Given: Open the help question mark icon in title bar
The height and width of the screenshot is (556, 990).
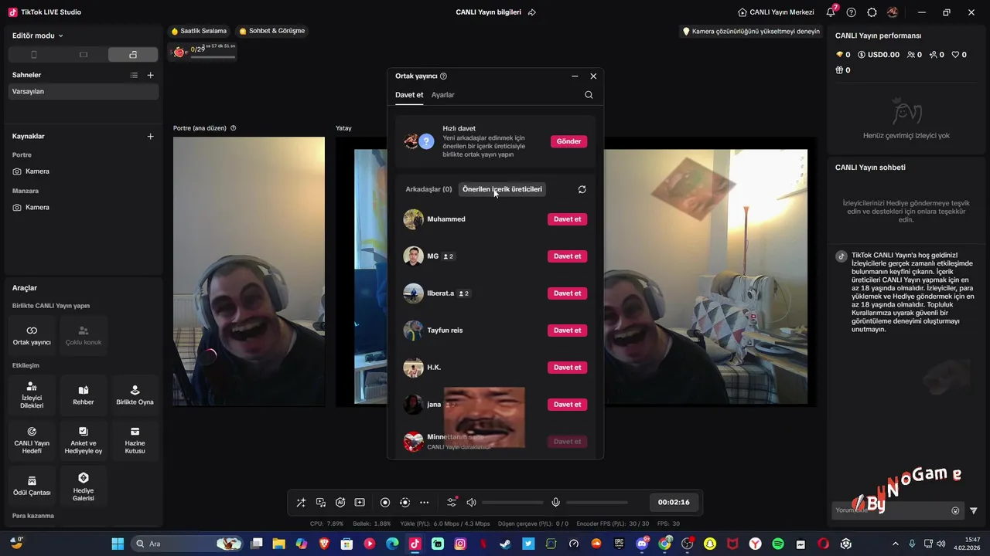Looking at the screenshot, I should (x=852, y=12).
